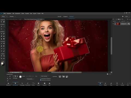Select the Lasso tool
The width and height of the screenshot is (131, 98).
(x=1, y=29)
